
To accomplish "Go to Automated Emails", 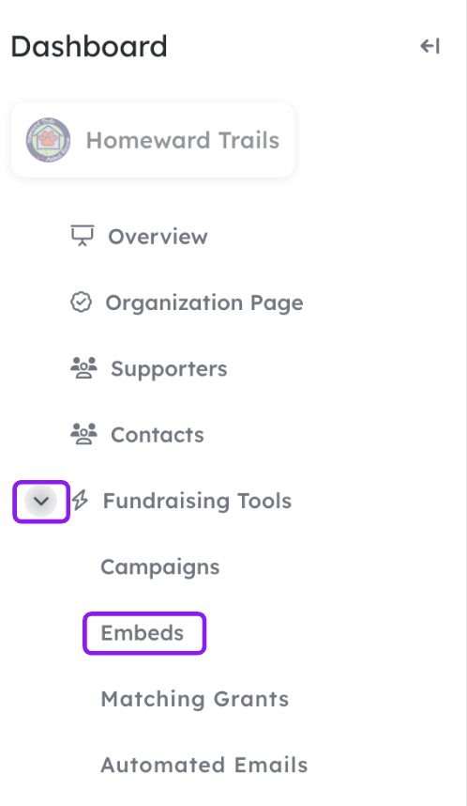I will point(204,765).
